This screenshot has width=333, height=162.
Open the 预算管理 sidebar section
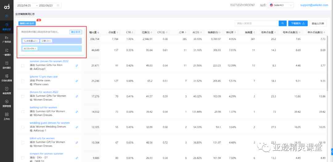[6, 104]
